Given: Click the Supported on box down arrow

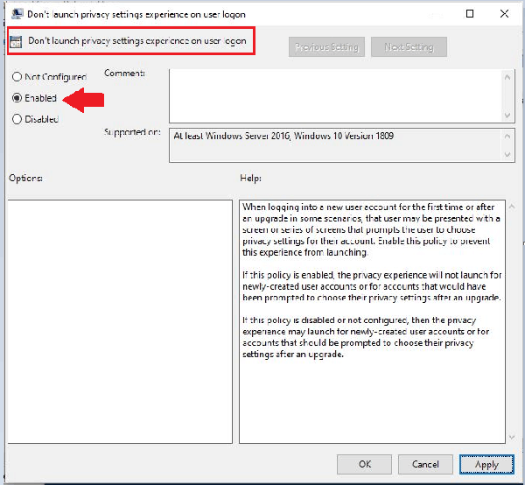Looking at the screenshot, I should pos(507,157).
